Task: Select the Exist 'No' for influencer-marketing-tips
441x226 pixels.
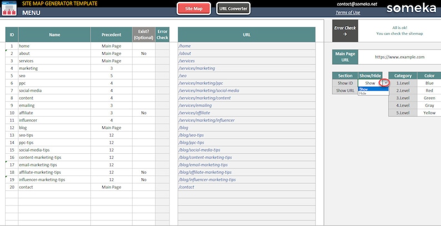Action: tap(144, 179)
